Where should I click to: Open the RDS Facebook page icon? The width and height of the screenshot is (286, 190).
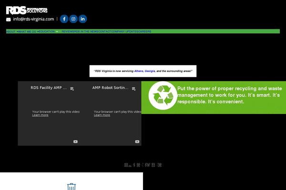pyautogui.click(x=64, y=19)
